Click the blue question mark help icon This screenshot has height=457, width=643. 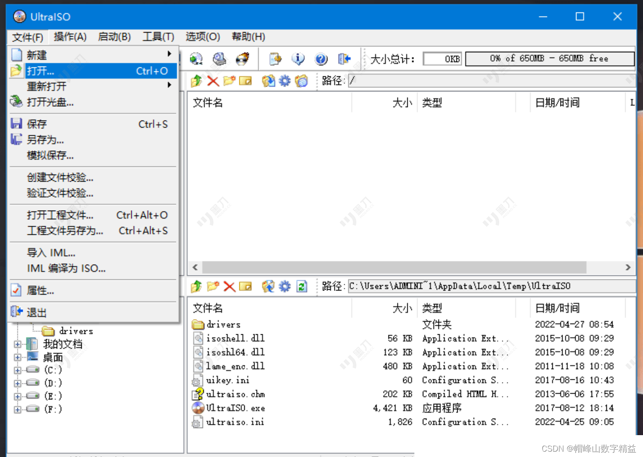coord(321,58)
